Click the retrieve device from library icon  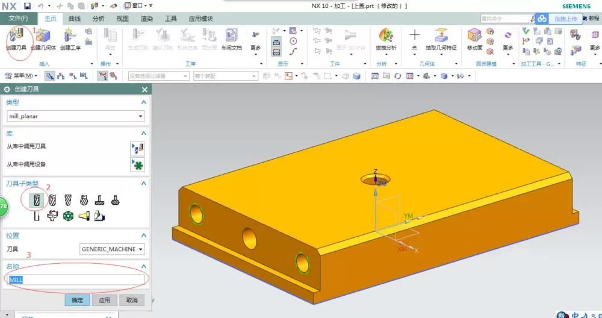click(x=137, y=165)
